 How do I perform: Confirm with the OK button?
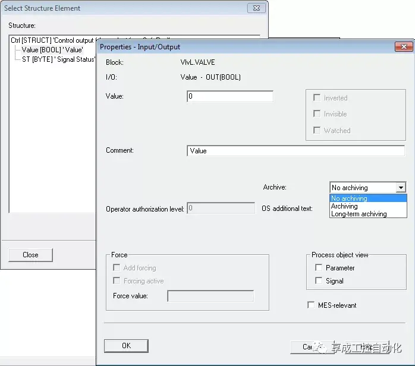pos(126,346)
